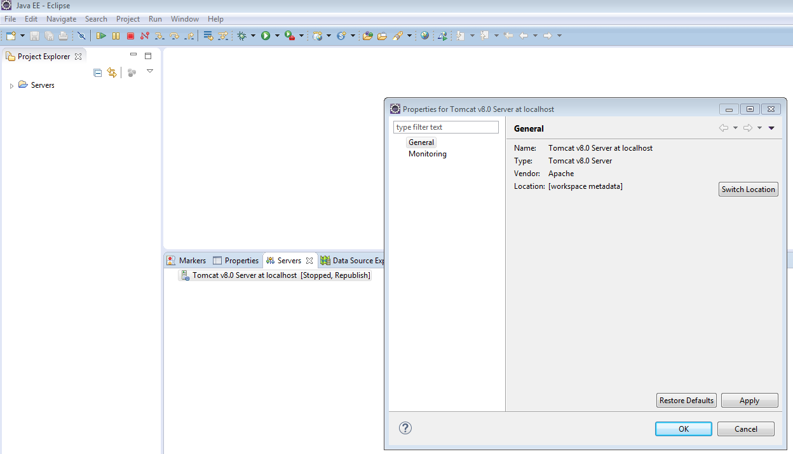The image size is (793, 454).
Task: Open Project Explorer View Menu triangle
Action: [150, 71]
